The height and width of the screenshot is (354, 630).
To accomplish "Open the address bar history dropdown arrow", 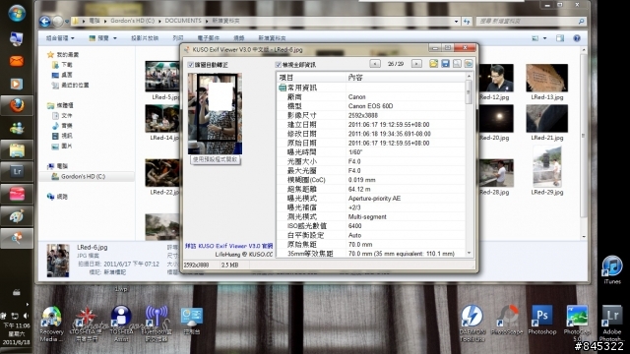I will point(456,22).
